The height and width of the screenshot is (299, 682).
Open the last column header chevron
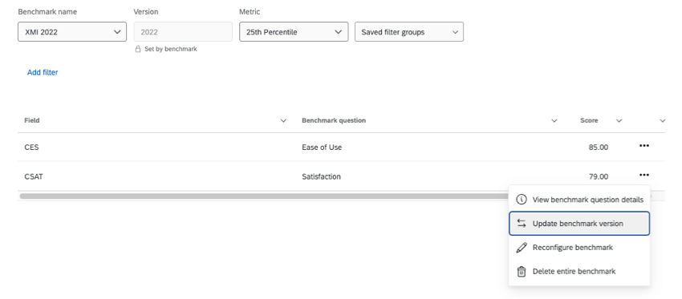663,121
